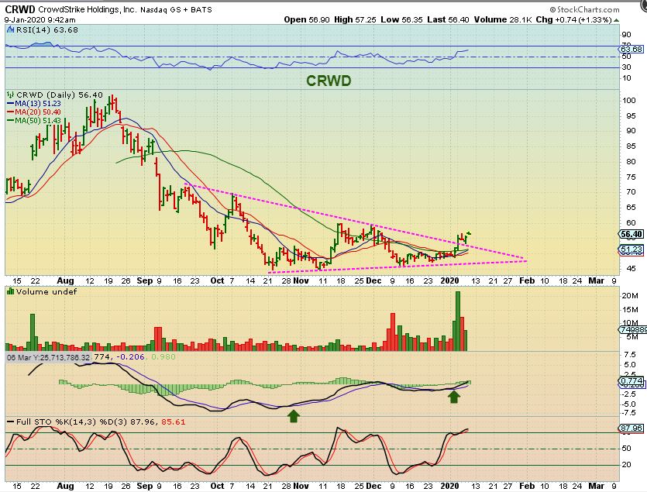Click the 749889 volume value tag

tap(633, 329)
